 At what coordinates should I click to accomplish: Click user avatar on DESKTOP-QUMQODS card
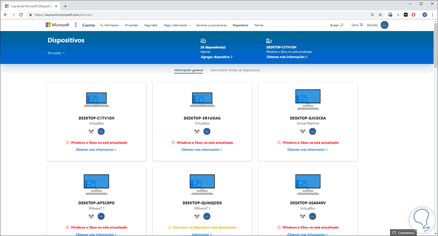pos(207,216)
